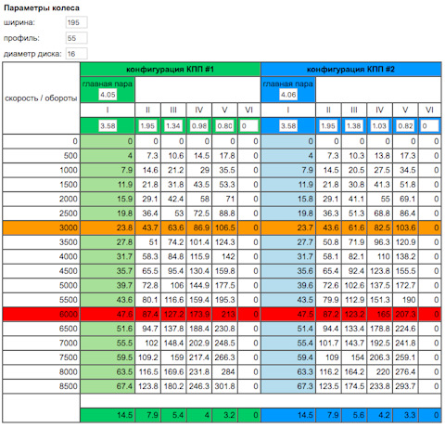Click the header конфигурация КПП #2
Screen dimensions: 445x428
click(351, 69)
